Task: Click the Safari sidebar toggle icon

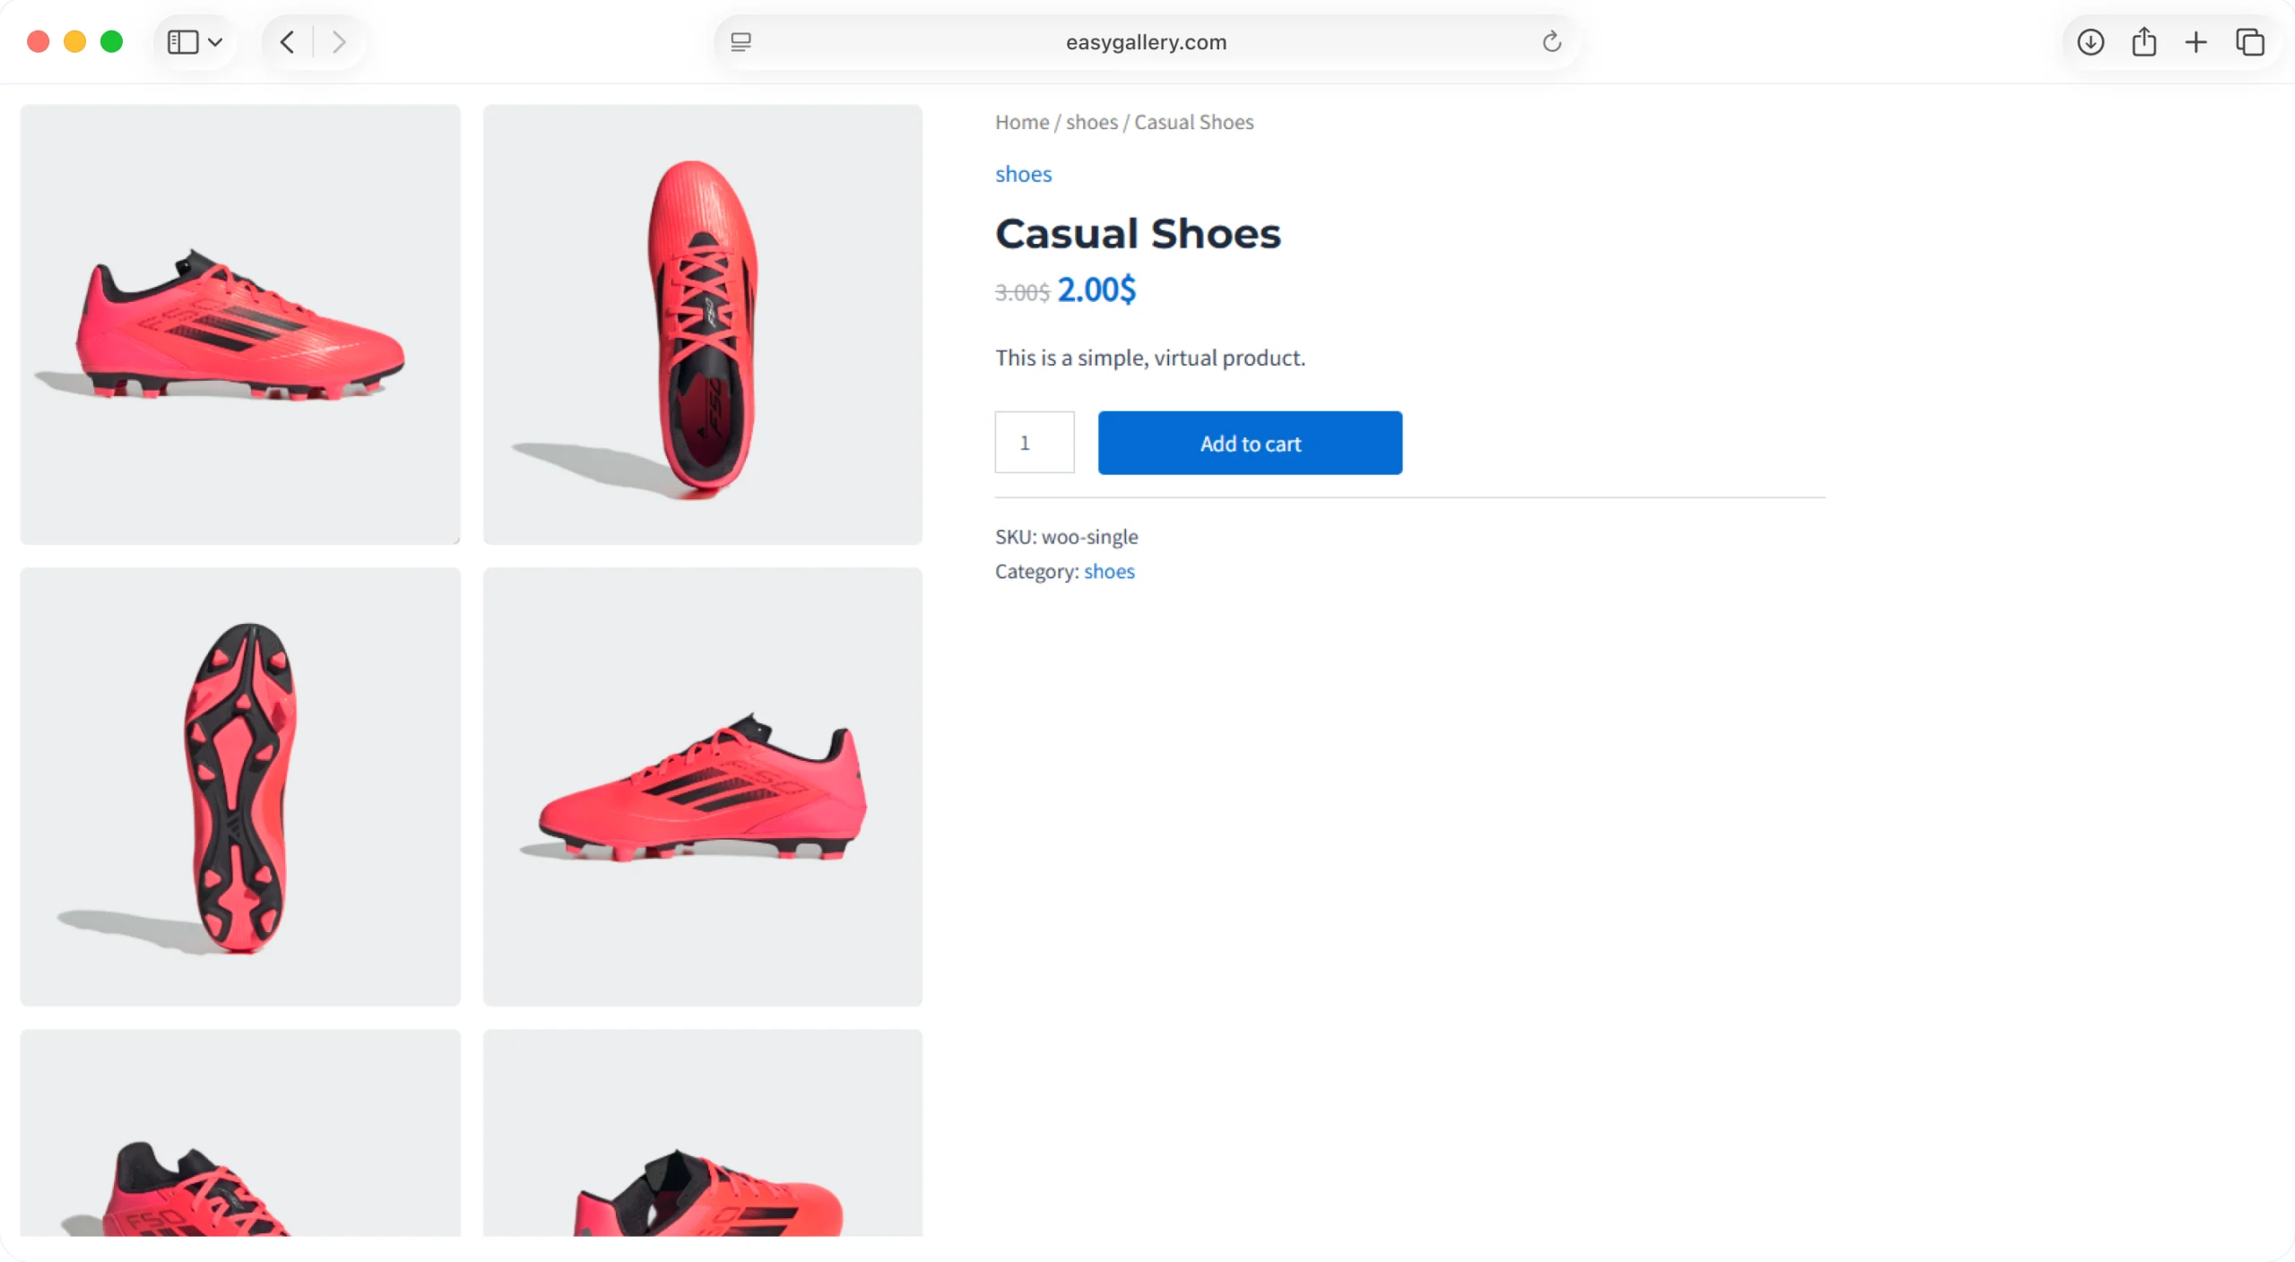Action: [183, 42]
